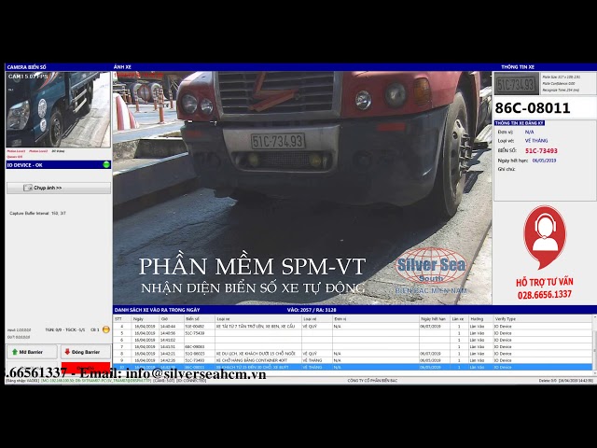Click the cropped license plate thumbnail
This screenshot has height=448, width=597.
(x=517, y=84)
